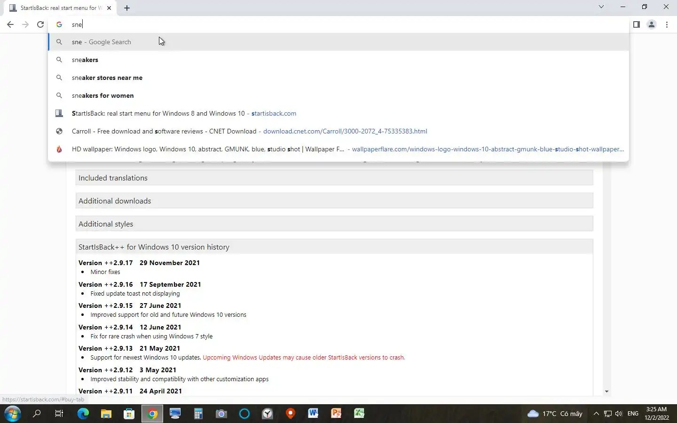Click the StartIsBack tab title
677x423 pixels.
[61, 8]
